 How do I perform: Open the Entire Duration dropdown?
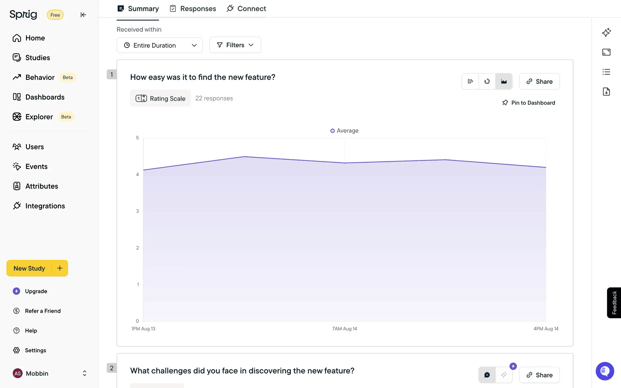pyautogui.click(x=159, y=45)
